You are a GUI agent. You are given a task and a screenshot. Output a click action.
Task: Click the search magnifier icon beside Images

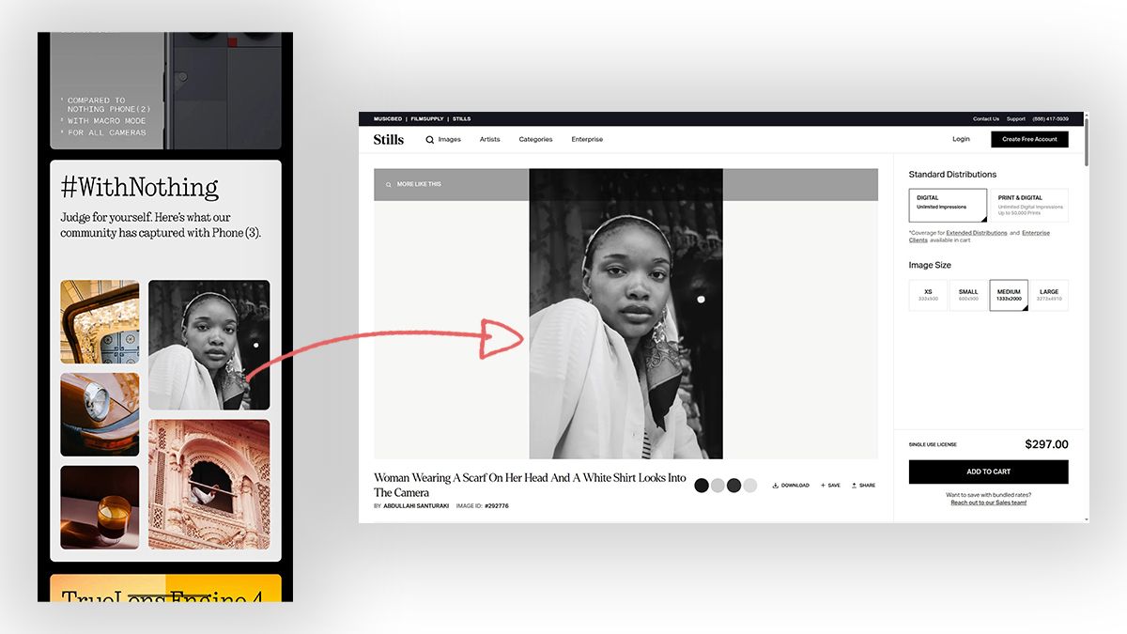[430, 140]
